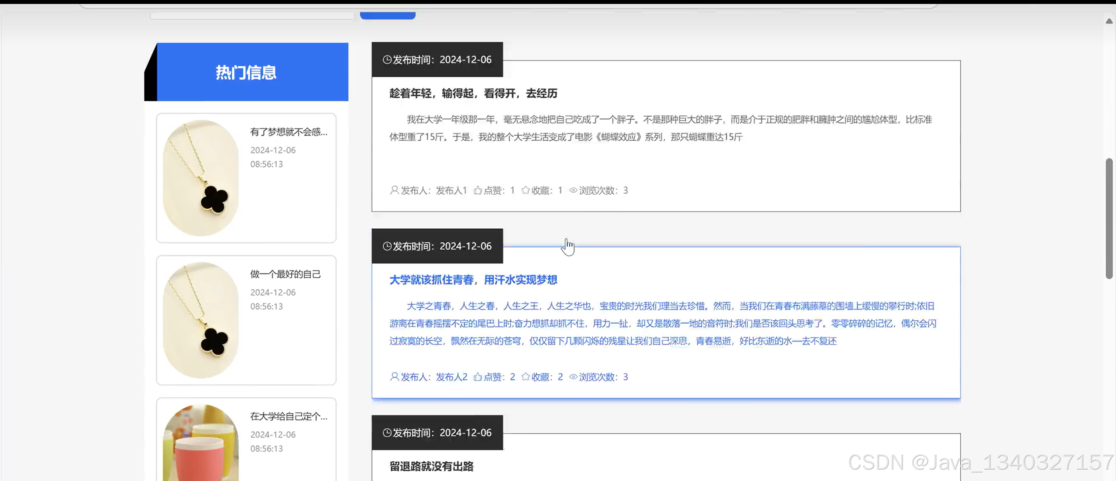Click the author icon beside 发布人1

394,190
